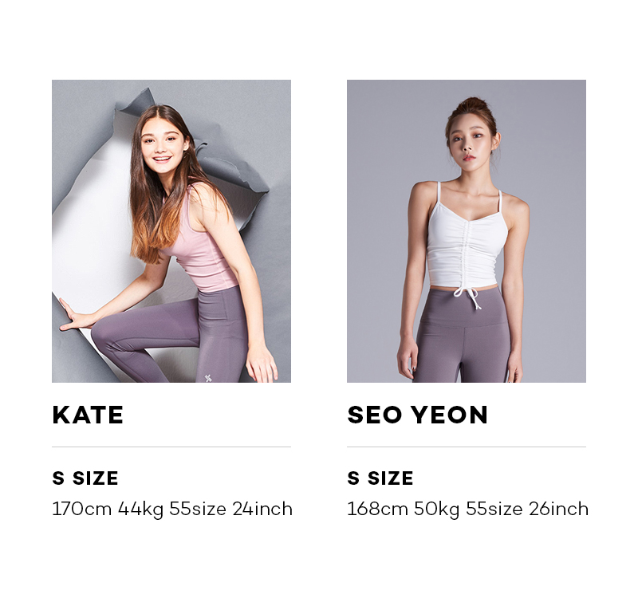
Task: Click the 170cm height text
Action: [82, 510]
